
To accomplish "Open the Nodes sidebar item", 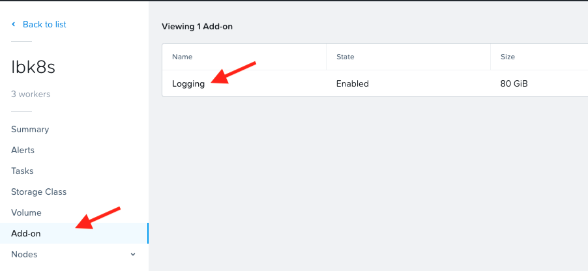I will [x=24, y=254].
